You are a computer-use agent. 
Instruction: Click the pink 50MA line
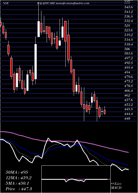coord(64,141)
